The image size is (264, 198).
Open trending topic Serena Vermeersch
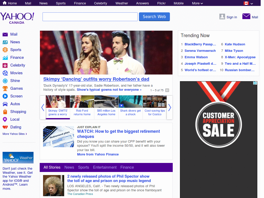tap(200, 51)
